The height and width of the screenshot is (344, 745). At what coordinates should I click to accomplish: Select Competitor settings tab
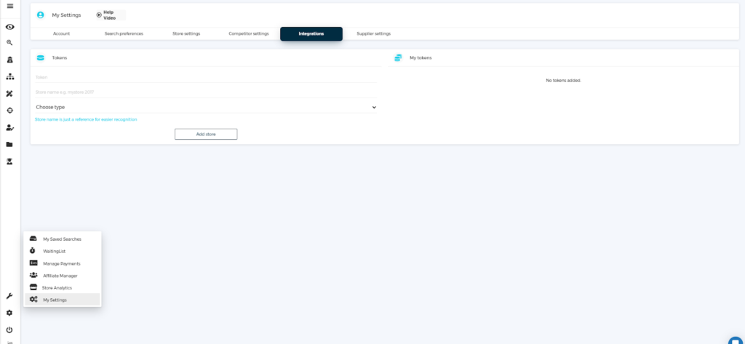click(248, 33)
